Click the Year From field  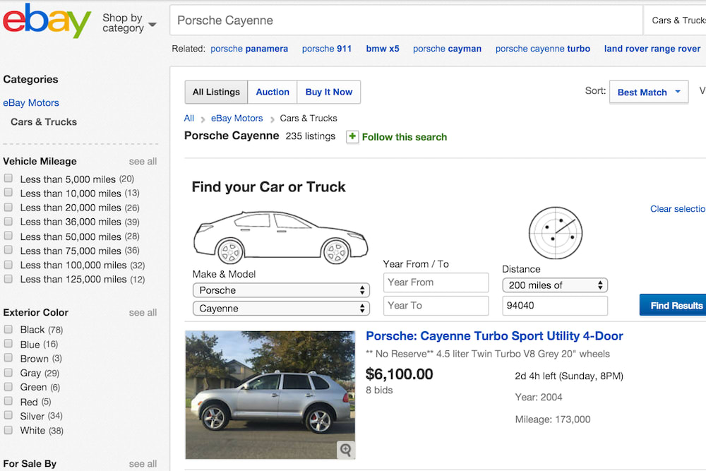click(436, 282)
